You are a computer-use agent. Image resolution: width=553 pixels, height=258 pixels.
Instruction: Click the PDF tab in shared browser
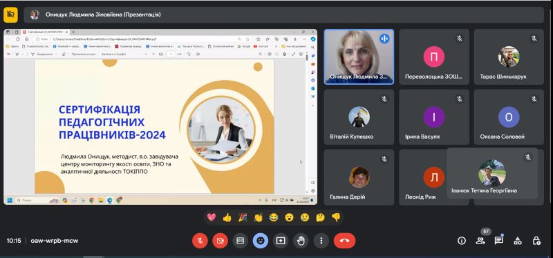pos(45,32)
